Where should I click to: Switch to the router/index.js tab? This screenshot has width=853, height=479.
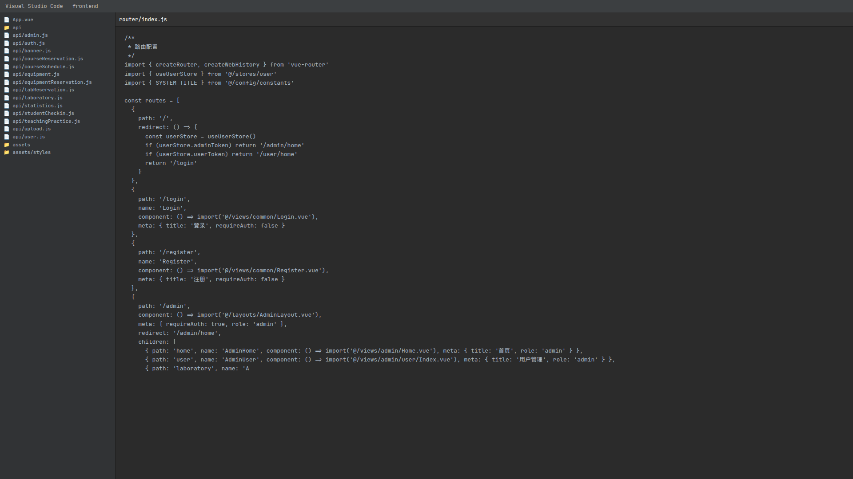[x=143, y=20]
